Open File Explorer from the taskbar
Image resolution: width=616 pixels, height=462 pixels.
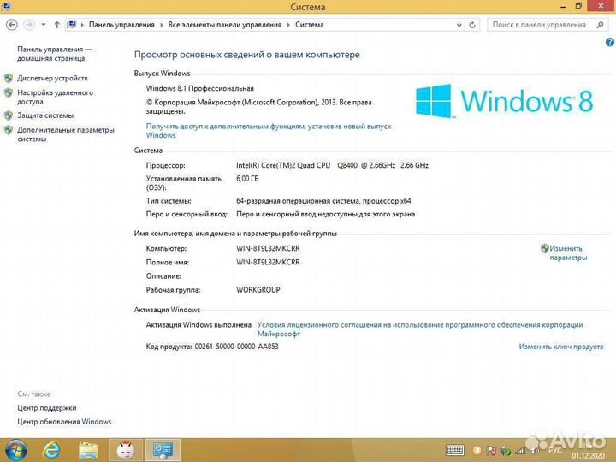[x=88, y=449]
